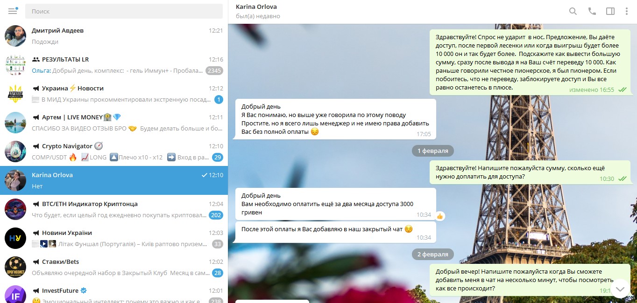Click the РЕЗУЛЬТАТЫ LR group avatar
The height and width of the screenshot is (303, 637).
[x=15, y=65]
